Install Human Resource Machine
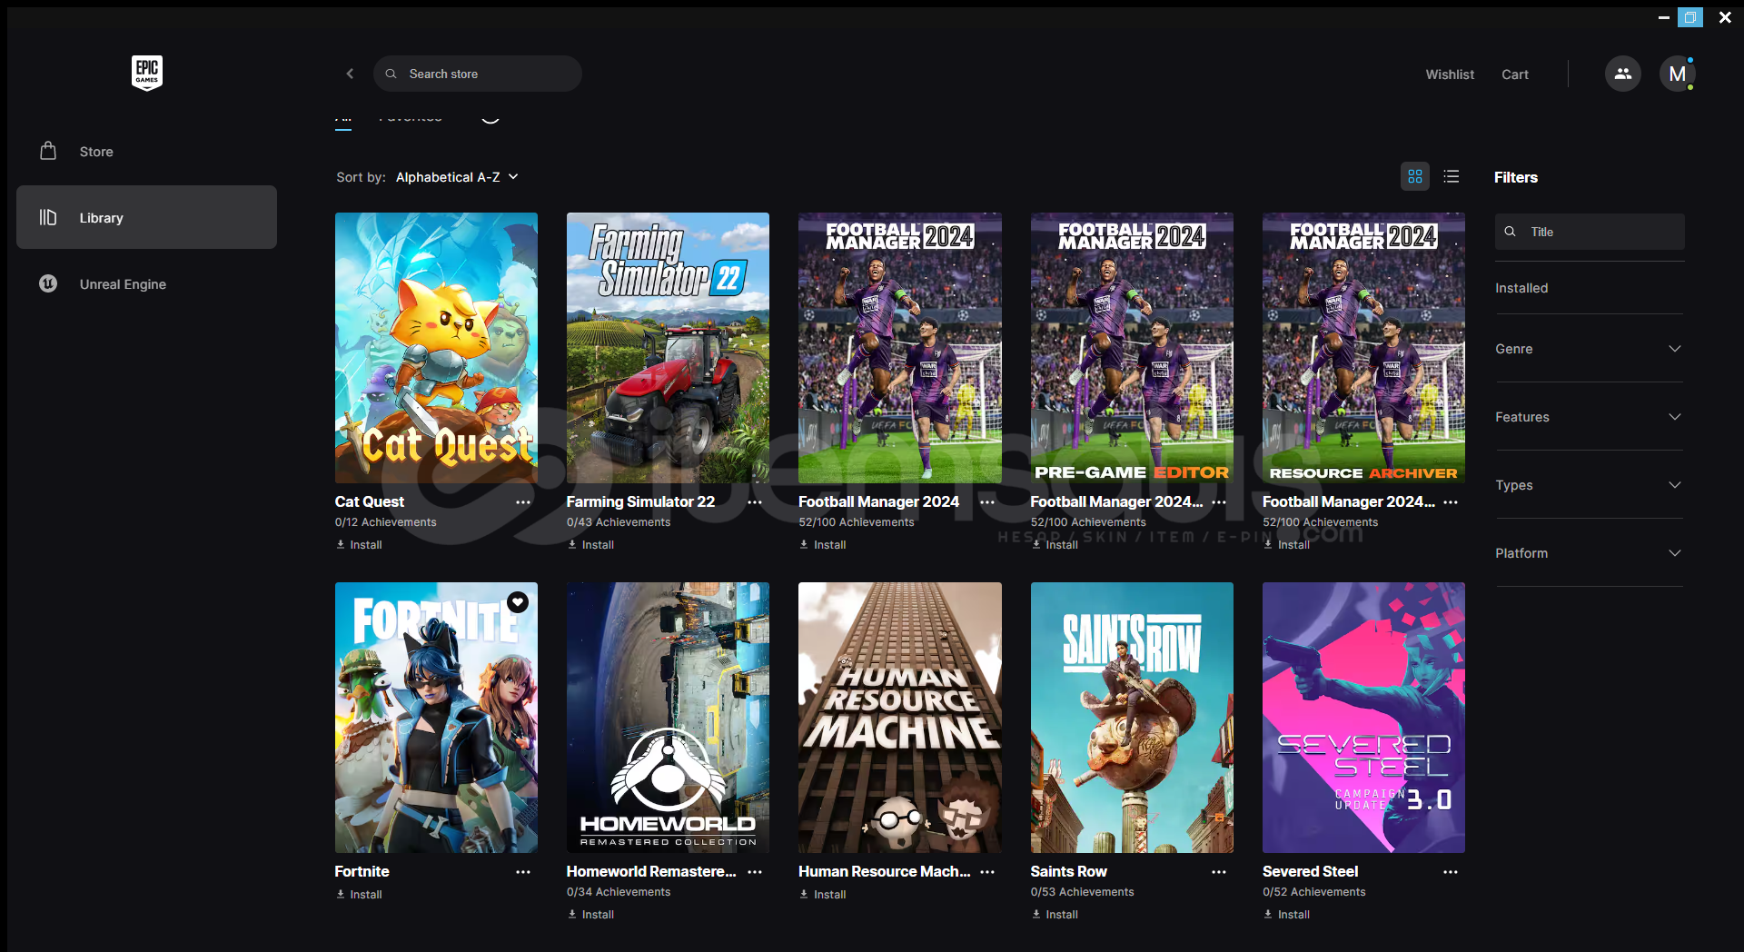 click(823, 895)
